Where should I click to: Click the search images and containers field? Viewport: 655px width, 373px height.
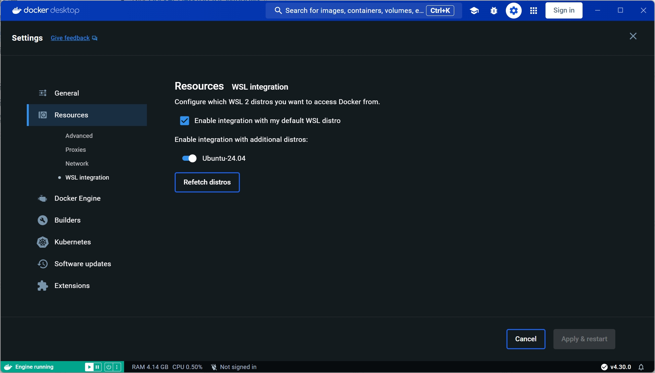354,11
